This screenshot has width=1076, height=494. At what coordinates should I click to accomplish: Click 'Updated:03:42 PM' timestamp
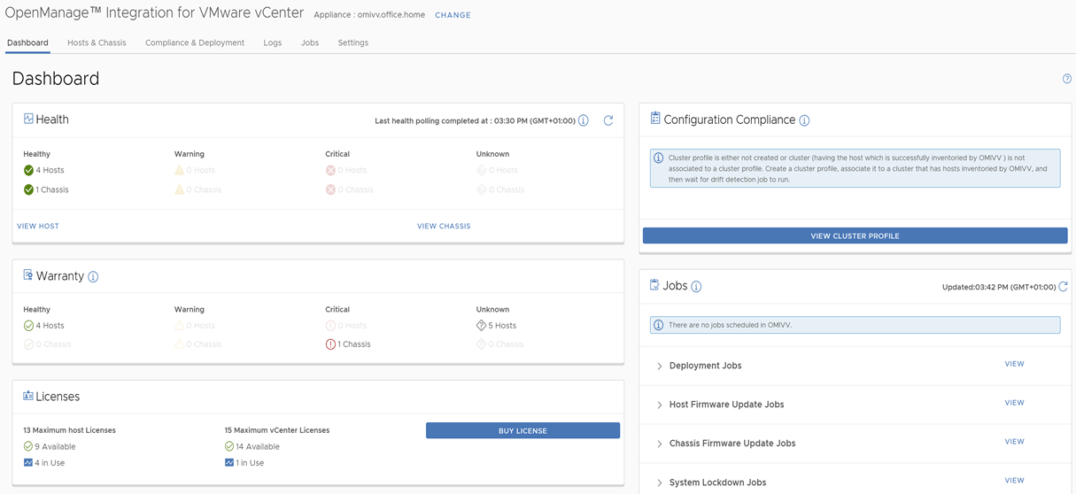[x=999, y=287]
